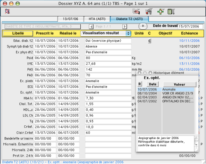
Task: Click the R button in Historique élément
Action: 139,84
